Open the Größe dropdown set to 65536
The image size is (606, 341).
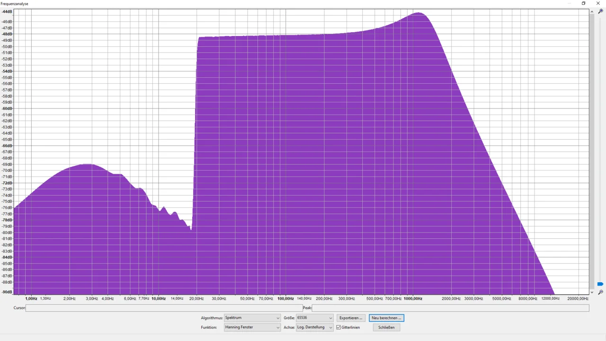coord(314,318)
